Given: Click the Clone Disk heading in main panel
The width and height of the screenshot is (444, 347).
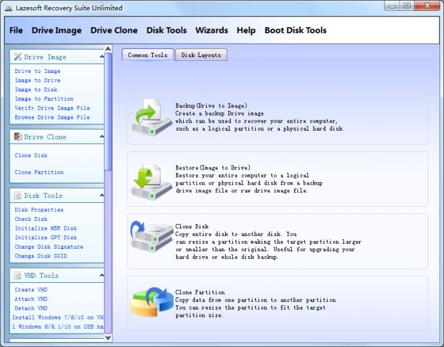Looking at the screenshot, I should click(x=192, y=226).
